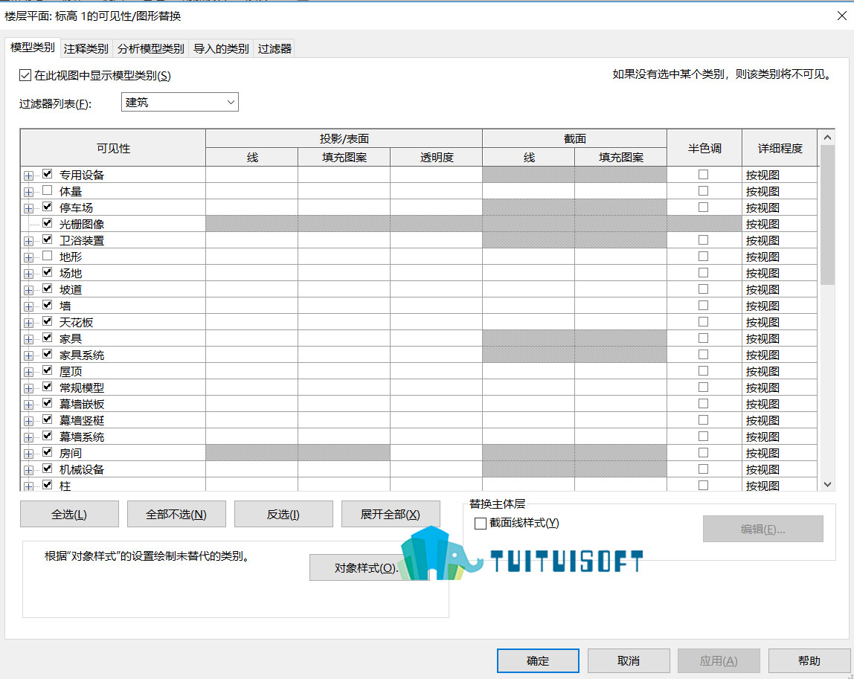Viewport: 854px width, 679px height.
Task: Check the 截面线样式 option
Action: click(481, 524)
